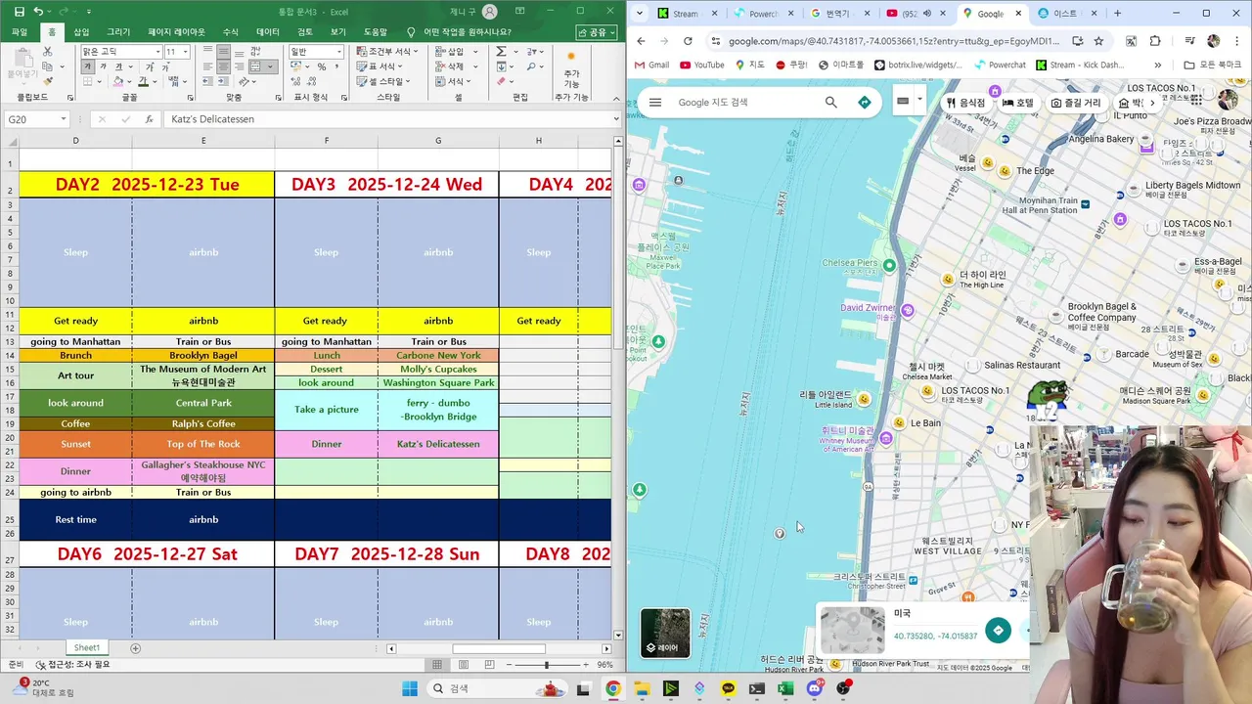Bookmark this page with the star icon
The height and width of the screenshot is (704, 1252).
click(x=1098, y=41)
